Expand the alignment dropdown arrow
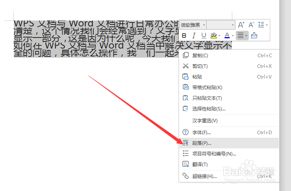The image size is (291, 191). coord(246,36)
